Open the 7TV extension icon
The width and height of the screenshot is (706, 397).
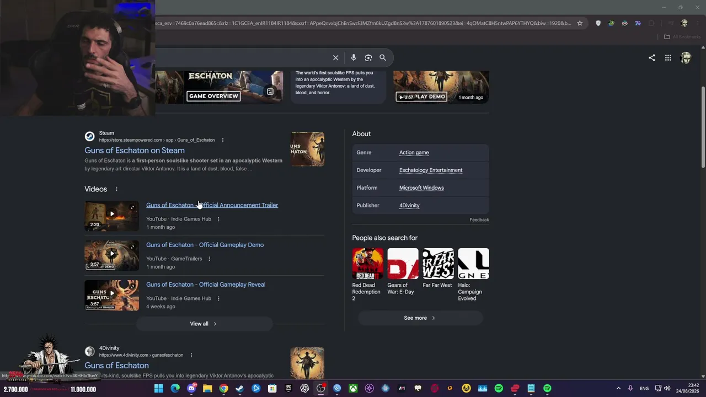click(638, 23)
